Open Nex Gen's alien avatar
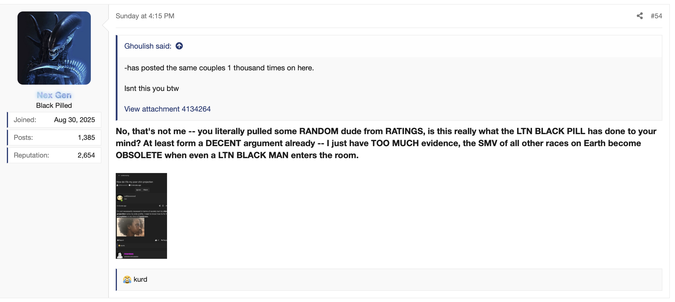The width and height of the screenshot is (675, 302). 54,48
